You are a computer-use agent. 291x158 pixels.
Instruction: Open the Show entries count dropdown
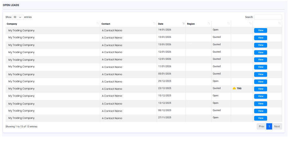pyautogui.click(x=18, y=17)
